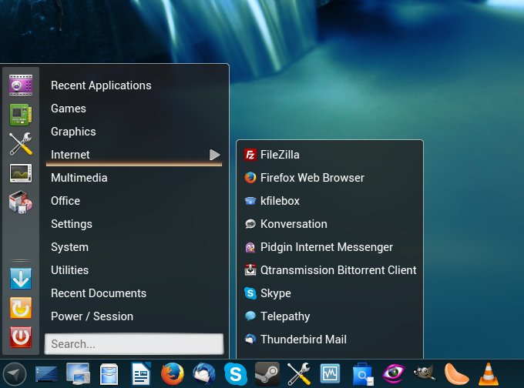524x388 pixels.
Task: Open the Graphics category
Action: pyautogui.click(x=134, y=132)
